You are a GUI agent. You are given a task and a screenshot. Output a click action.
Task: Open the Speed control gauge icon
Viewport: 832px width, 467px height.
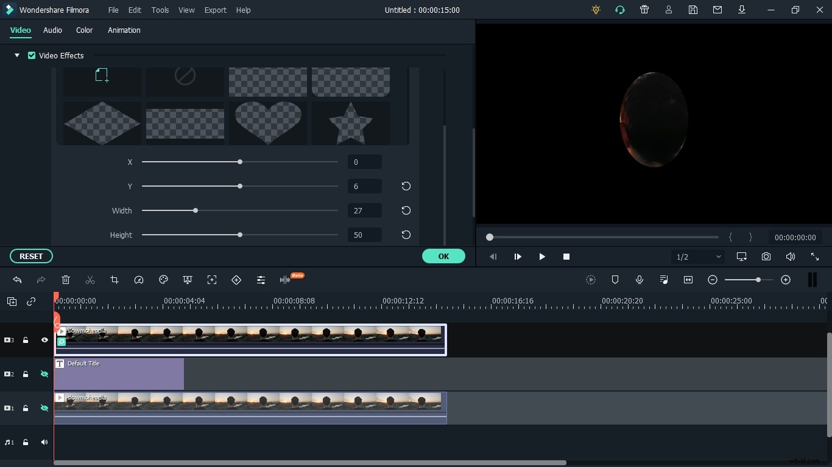coord(139,280)
